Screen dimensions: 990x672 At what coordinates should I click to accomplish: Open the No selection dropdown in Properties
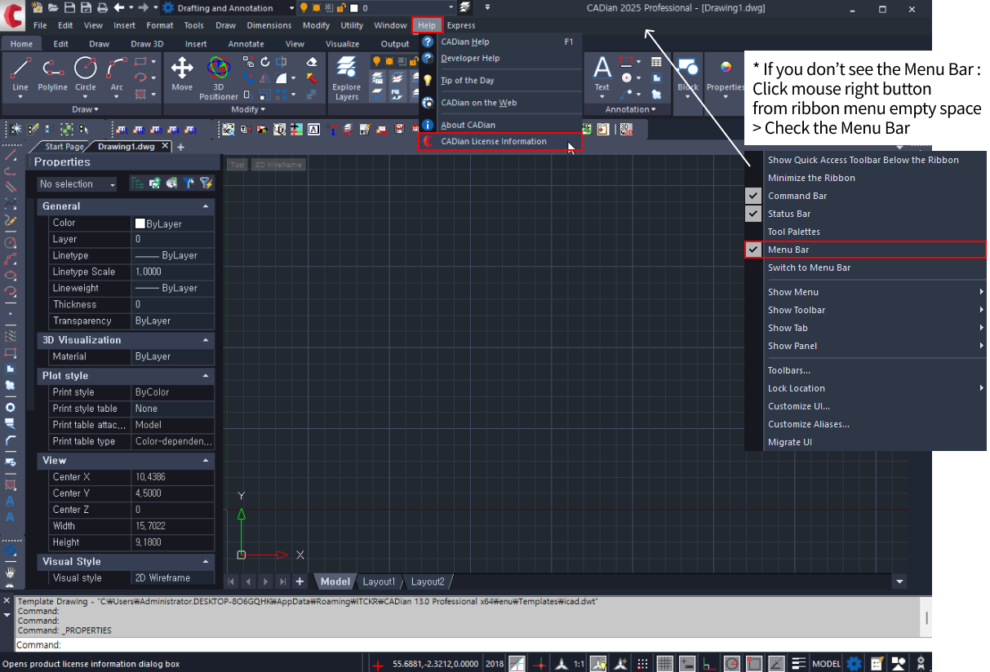[78, 184]
